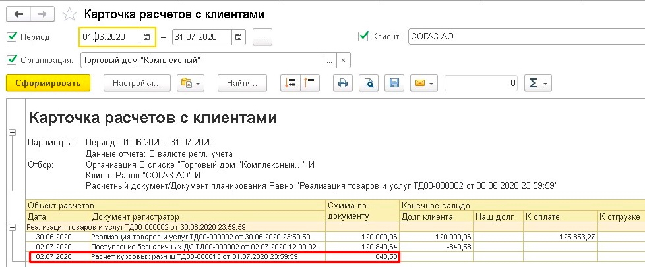Screen dimensions: 645x267
Task: Disable the Организация filter checkbox
Action: [x=11, y=61]
